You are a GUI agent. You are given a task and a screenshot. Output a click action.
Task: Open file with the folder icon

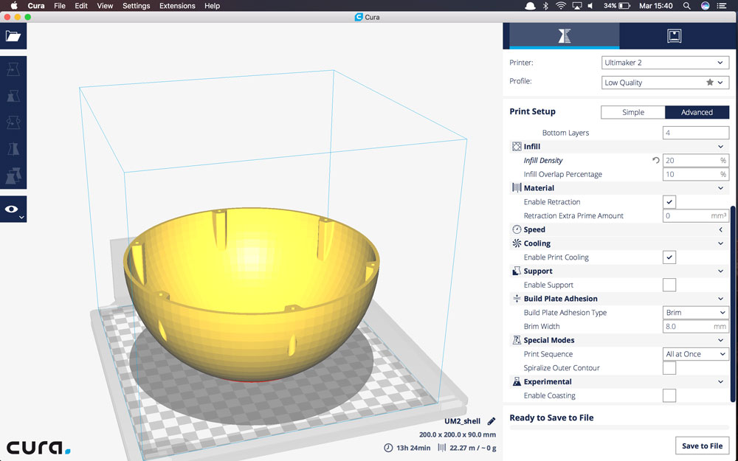(13, 35)
